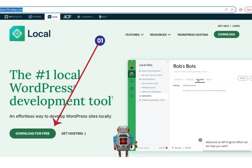Switch to the Database tab in Local app
The height and width of the screenshot is (168, 252).
(x=189, y=79)
